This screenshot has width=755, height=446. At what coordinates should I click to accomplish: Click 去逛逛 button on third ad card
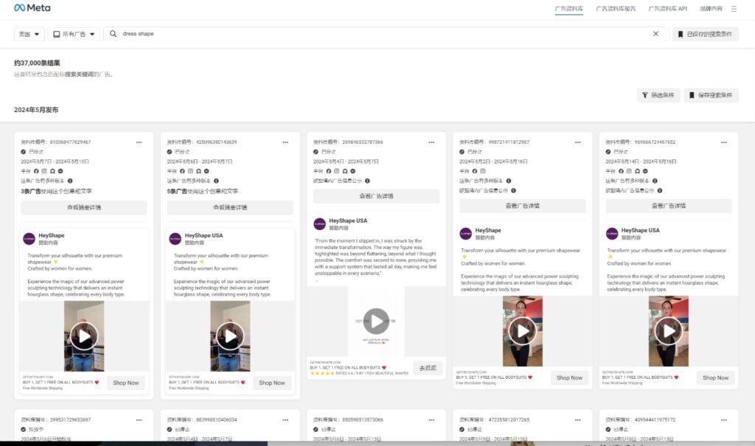click(x=428, y=368)
